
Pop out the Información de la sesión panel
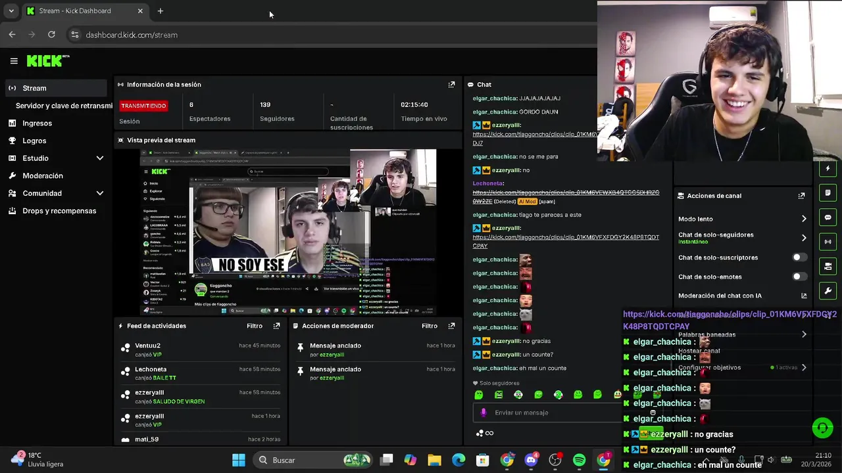pyautogui.click(x=451, y=85)
